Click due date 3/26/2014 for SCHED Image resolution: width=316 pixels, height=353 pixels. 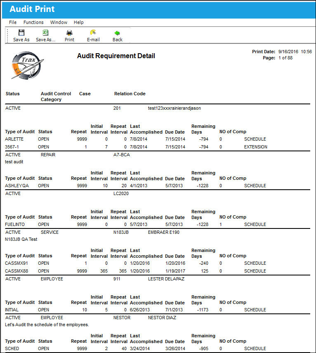[175, 348]
